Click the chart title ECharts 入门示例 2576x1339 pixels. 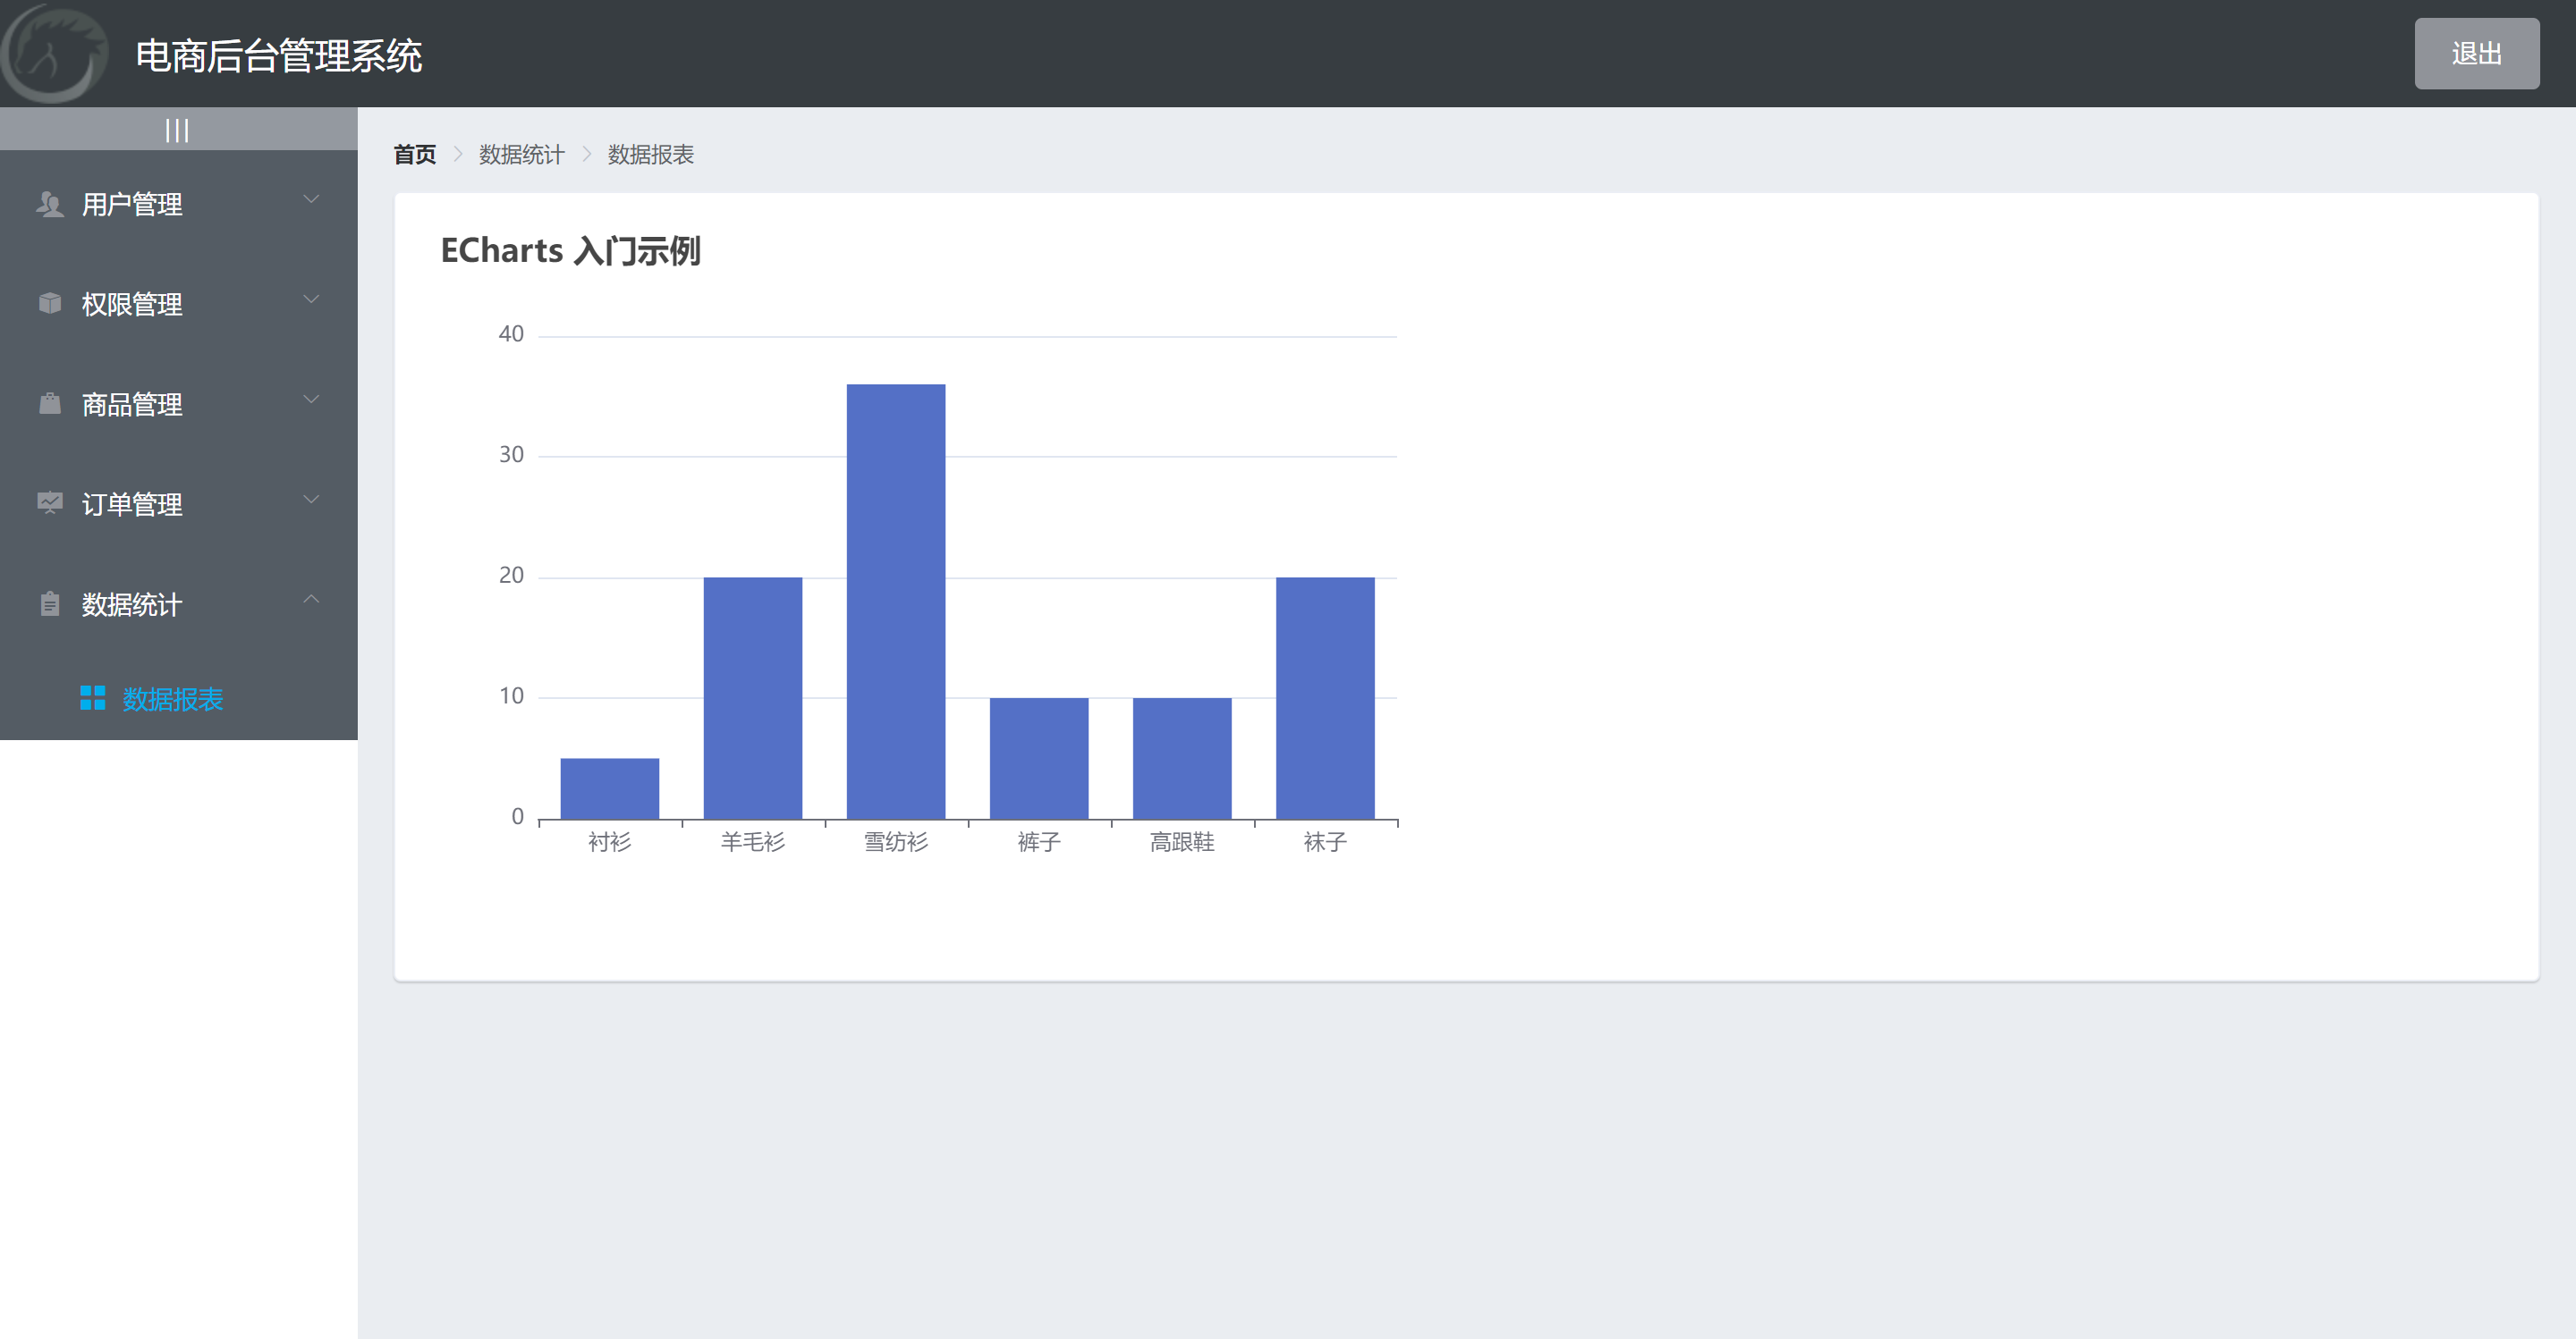tap(570, 249)
